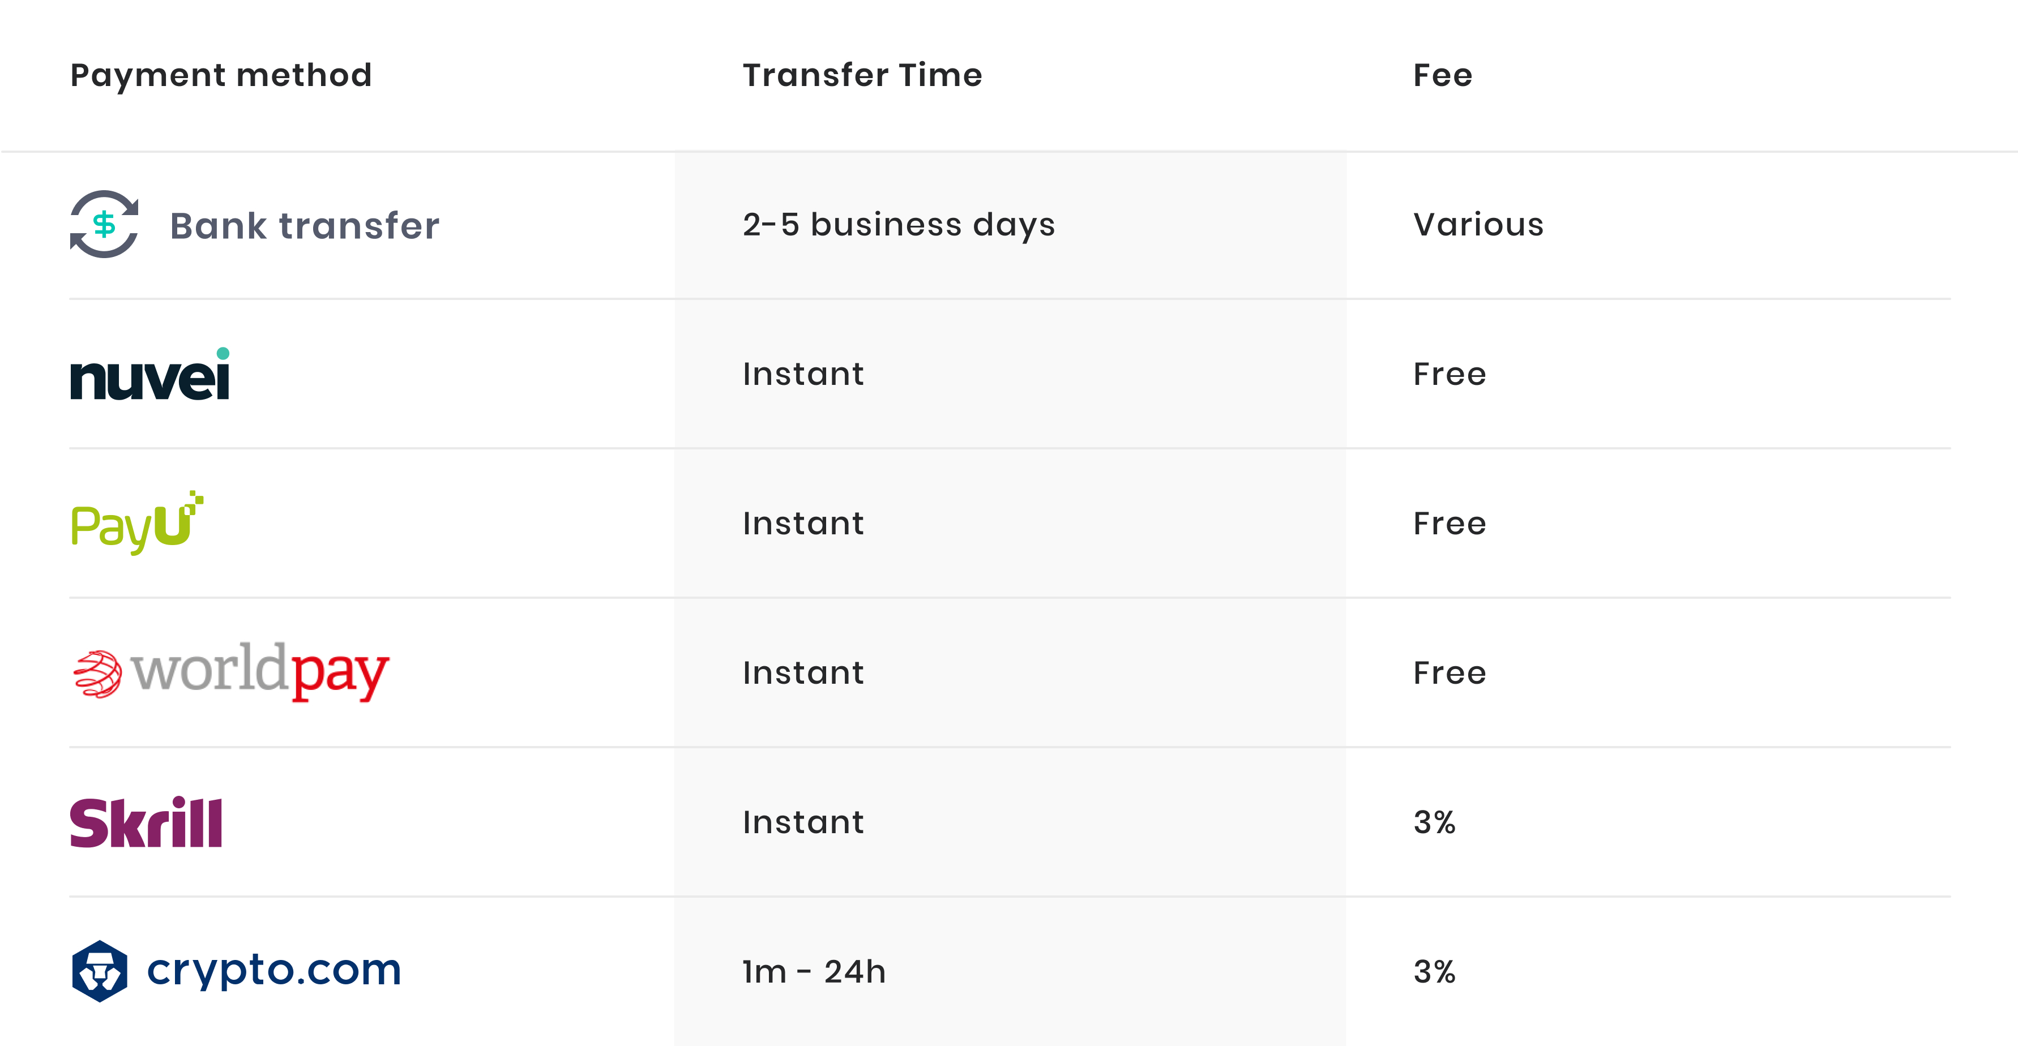Screen dimensions: 2018x1046
Task: Click the worldpay wordmark text
Action: coord(260,671)
